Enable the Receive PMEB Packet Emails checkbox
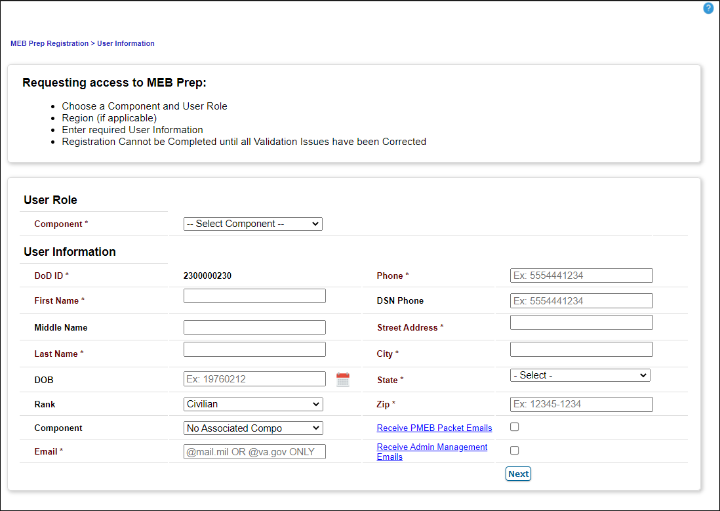 pyautogui.click(x=514, y=426)
